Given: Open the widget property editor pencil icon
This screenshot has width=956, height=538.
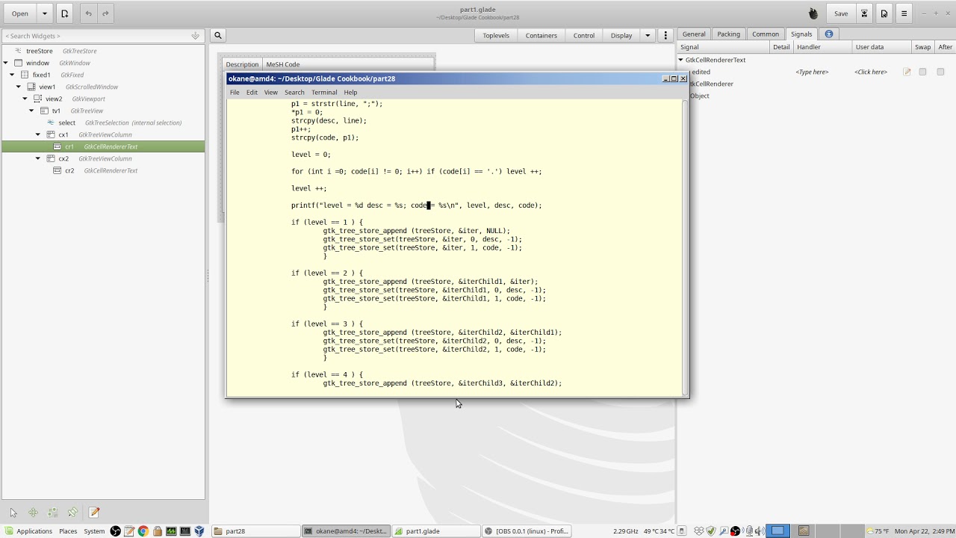Looking at the screenshot, I should (x=94, y=513).
